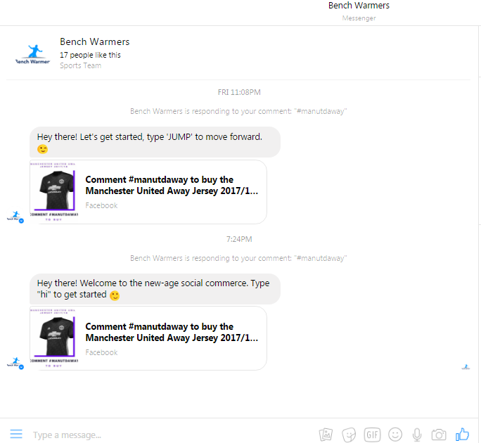Click the second jersey thumbnail image
The height and width of the screenshot is (443, 481).
coord(55,338)
